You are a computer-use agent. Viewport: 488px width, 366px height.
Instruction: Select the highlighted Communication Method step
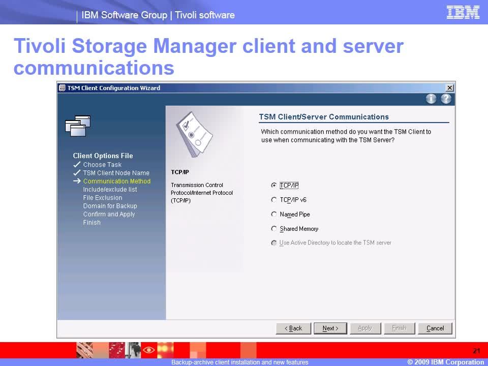(x=117, y=181)
